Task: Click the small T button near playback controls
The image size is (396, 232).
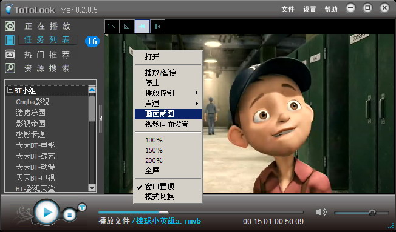Action: (82, 207)
